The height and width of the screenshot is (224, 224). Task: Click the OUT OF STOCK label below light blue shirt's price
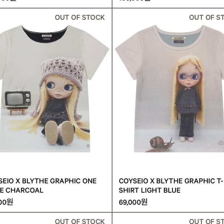[x=207, y=221]
